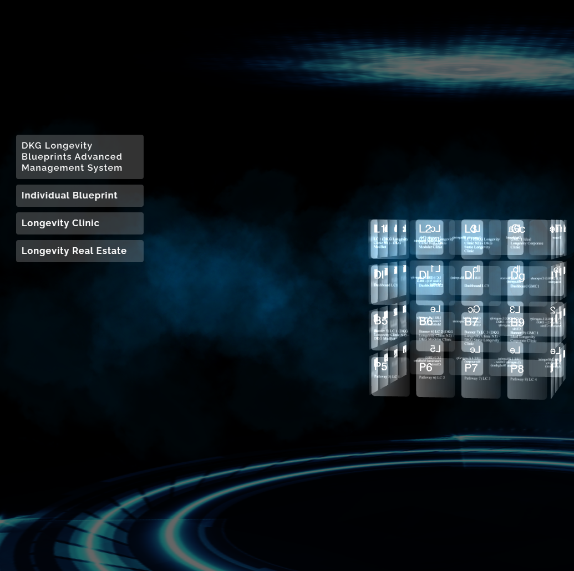574x571 pixels.
Task: Open the Longevity Clinic section
Action: [79, 223]
